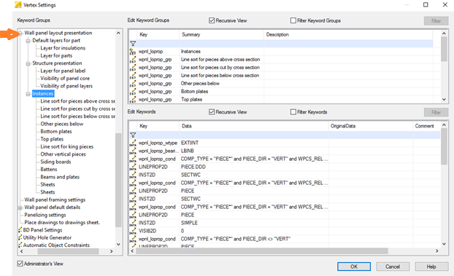The width and height of the screenshot is (454, 276).
Task: Select Line sort for king pieces item
Action: [67, 146]
